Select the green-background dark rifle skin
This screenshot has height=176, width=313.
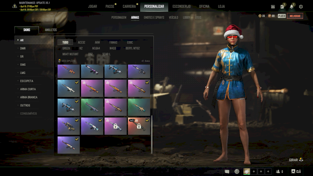[92, 107]
